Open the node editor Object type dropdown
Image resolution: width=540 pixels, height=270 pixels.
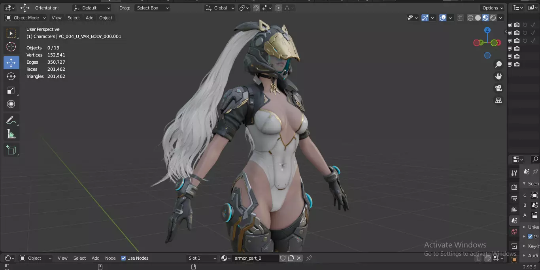click(36, 258)
